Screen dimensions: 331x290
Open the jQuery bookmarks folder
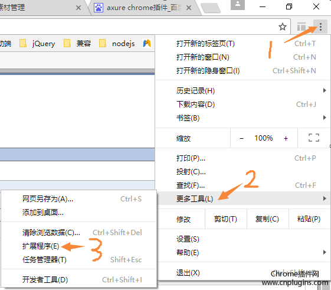[x=37, y=44]
